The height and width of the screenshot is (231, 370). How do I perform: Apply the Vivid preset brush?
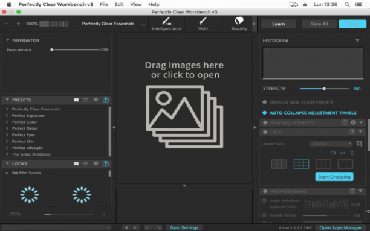pyautogui.click(x=203, y=24)
